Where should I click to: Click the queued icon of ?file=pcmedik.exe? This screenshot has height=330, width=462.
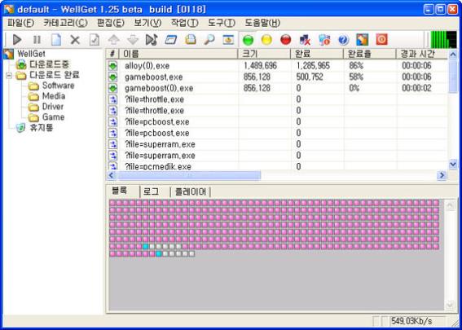pyautogui.click(x=112, y=166)
